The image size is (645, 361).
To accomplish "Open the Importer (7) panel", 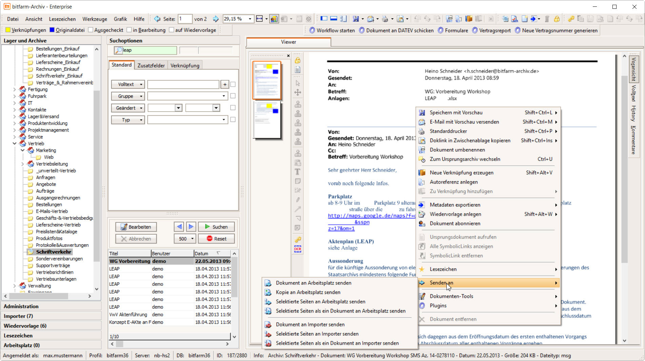I will click(52, 316).
